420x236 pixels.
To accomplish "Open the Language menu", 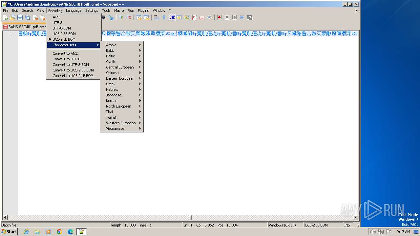I will tap(73, 10).
